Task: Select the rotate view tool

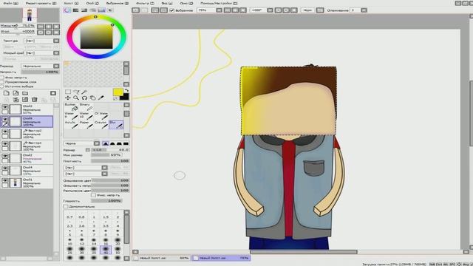Action: click(x=84, y=98)
